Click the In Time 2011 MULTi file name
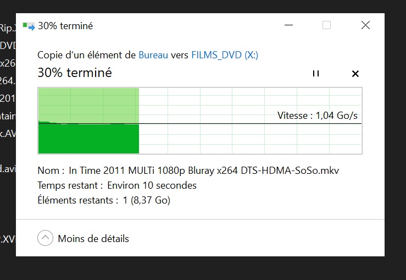Image resolution: width=406 pixels, height=280 pixels. tap(204, 171)
